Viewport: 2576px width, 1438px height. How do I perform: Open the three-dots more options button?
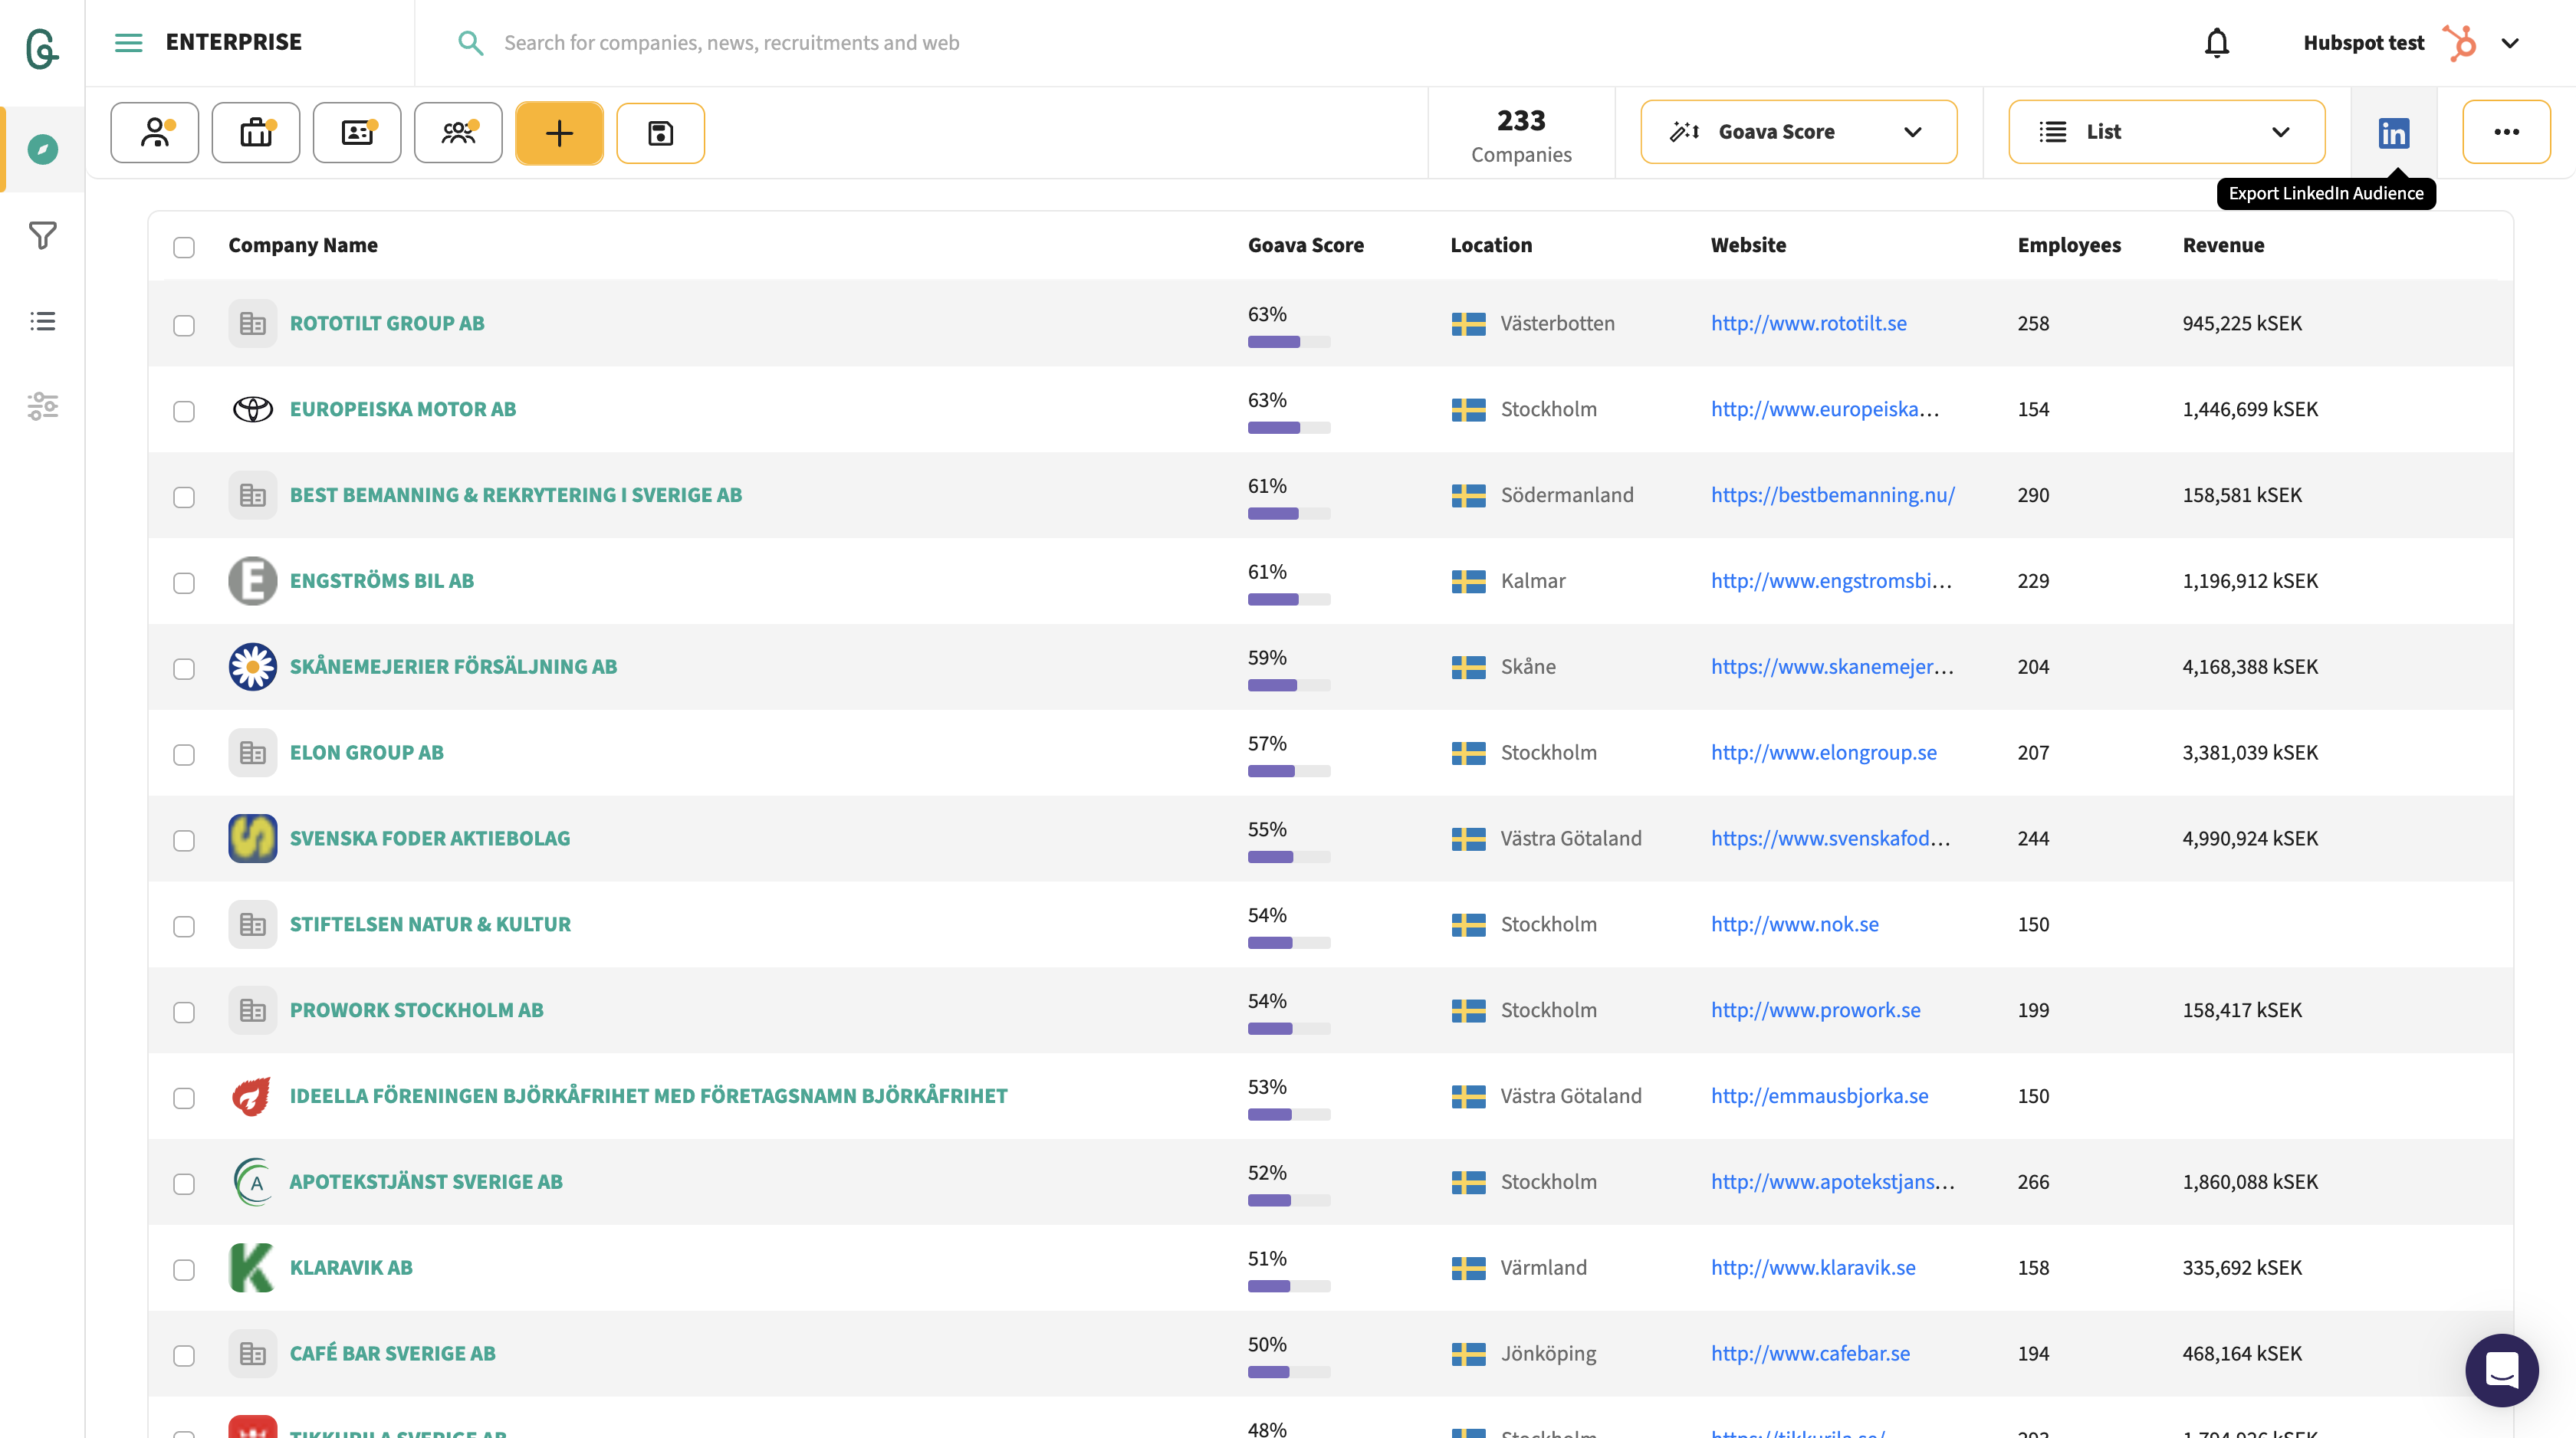click(x=2506, y=132)
